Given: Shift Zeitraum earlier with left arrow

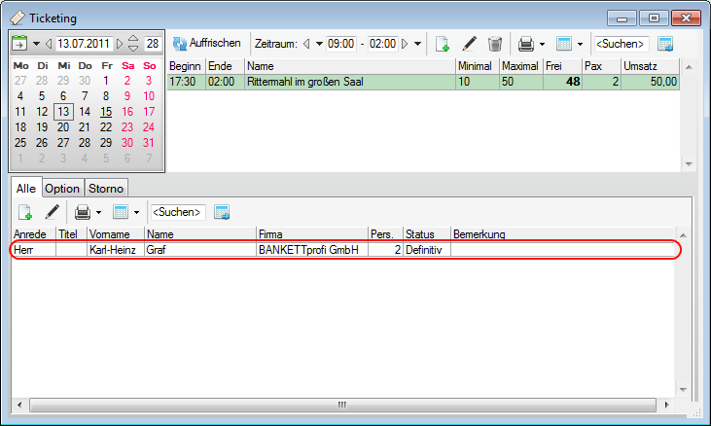Looking at the screenshot, I should [306, 44].
